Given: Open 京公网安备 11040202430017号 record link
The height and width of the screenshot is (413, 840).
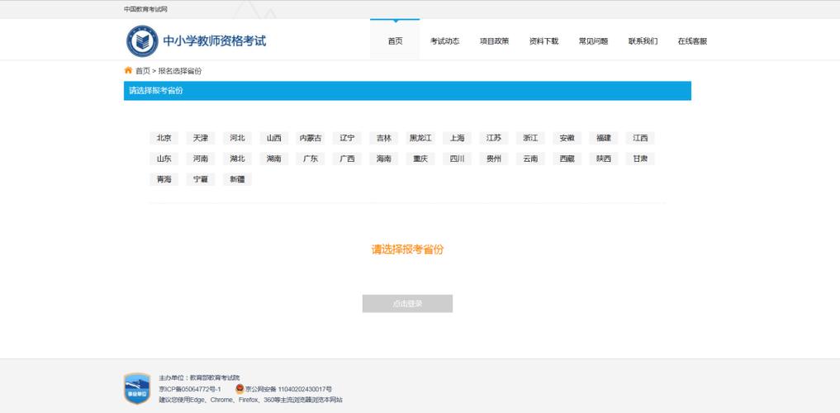Looking at the screenshot, I should pyautogui.click(x=288, y=389).
